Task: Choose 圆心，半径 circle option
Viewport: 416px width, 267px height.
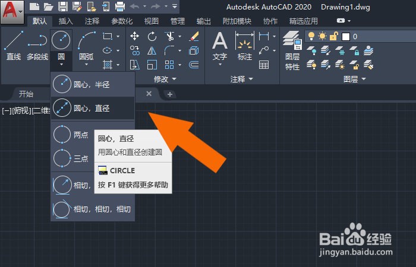Action: point(93,84)
